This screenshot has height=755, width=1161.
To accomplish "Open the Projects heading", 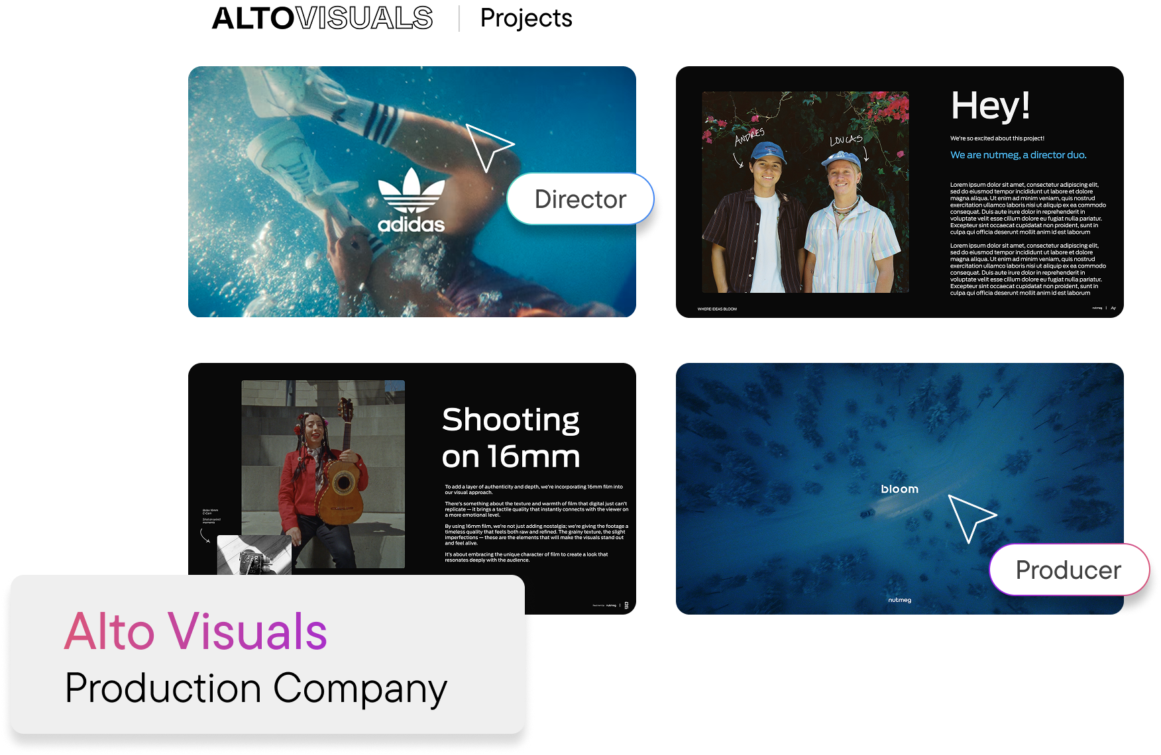I will click(x=526, y=19).
